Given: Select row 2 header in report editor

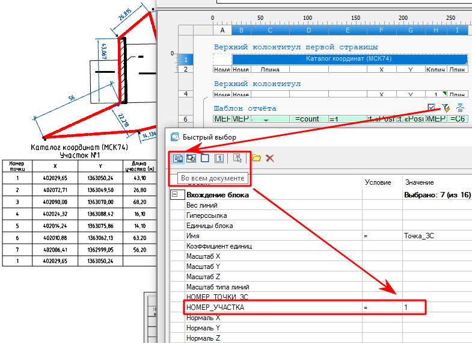Looking at the screenshot, I should [x=186, y=69].
